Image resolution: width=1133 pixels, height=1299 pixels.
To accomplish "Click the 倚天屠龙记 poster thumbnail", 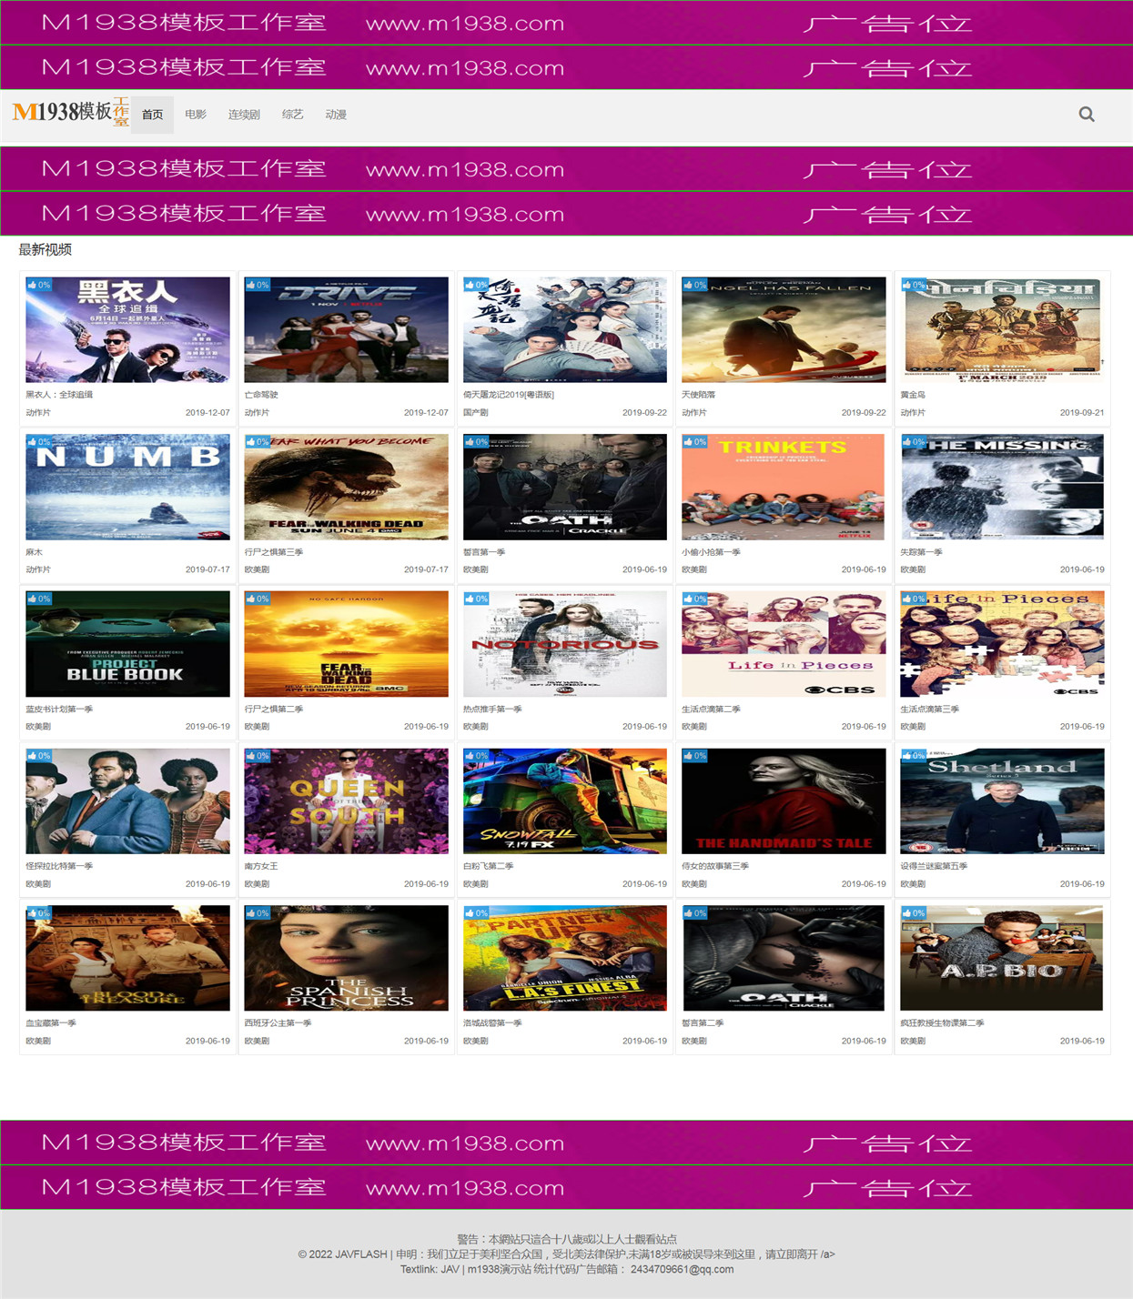I will pos(565,329).
